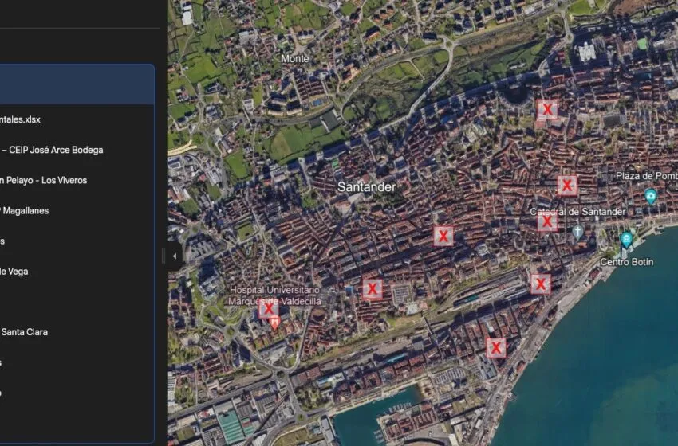The width and height of the screenshot is (678, 446).
Task: Select the CEIP José Arce Bodega item
Action: (x=53, y=150)
